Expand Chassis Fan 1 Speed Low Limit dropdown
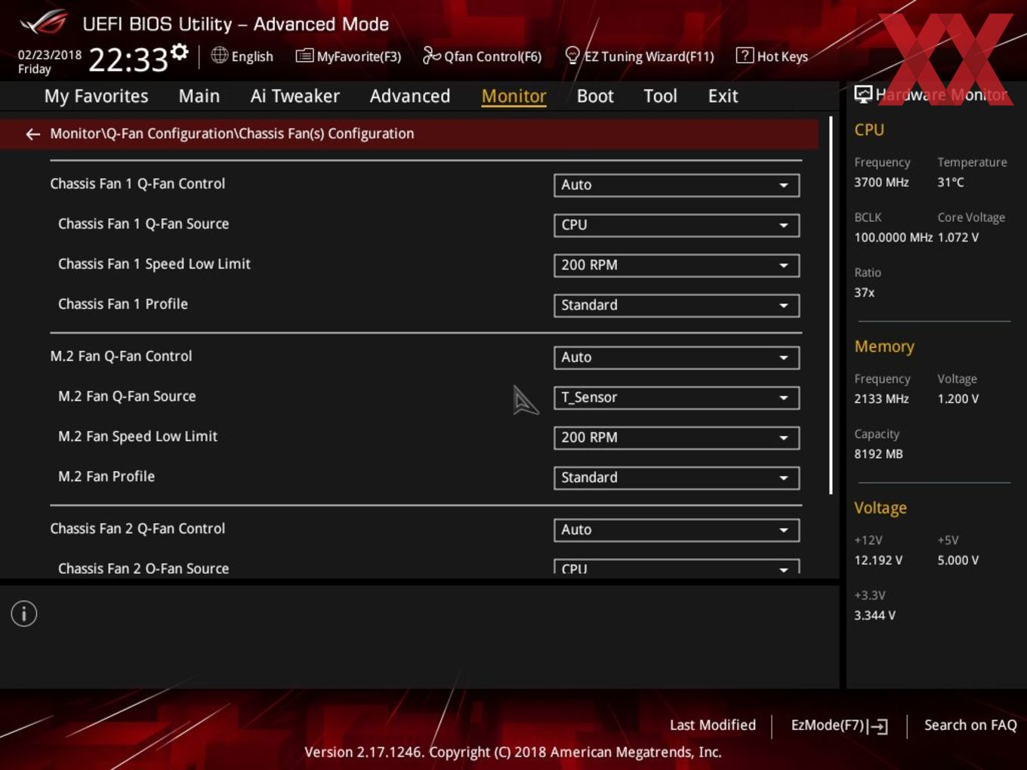 677,265
